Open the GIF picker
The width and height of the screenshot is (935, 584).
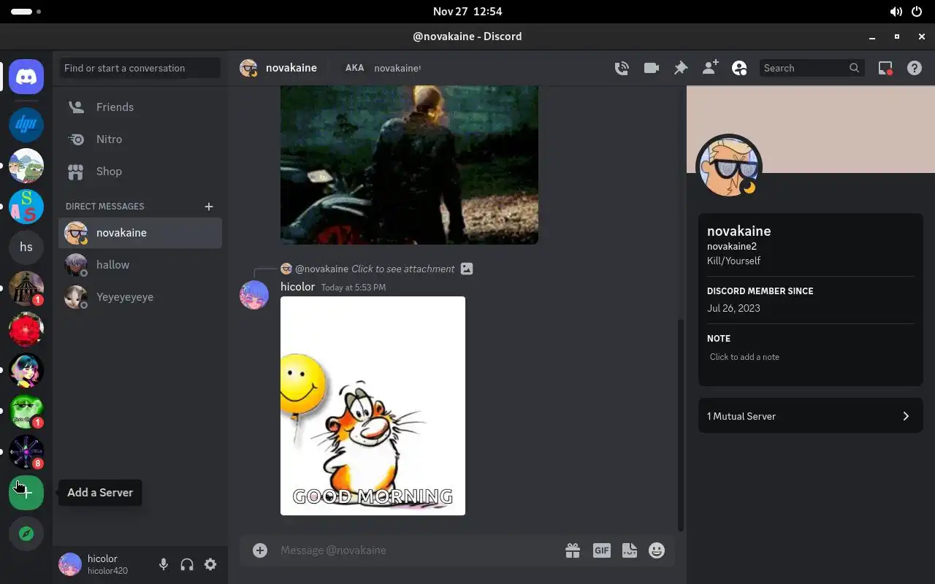tap(602, 550)
